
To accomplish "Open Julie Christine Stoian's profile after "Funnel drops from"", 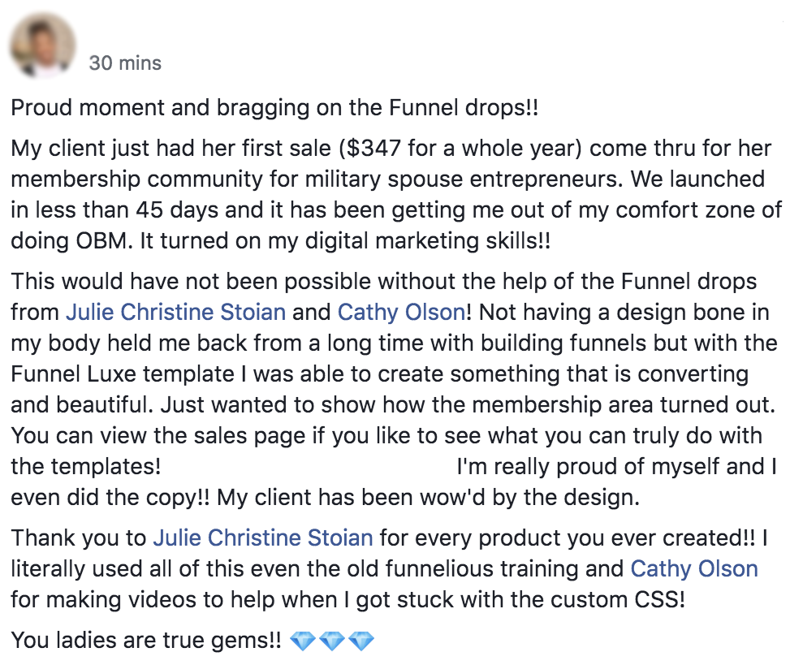I will point(175,312).
